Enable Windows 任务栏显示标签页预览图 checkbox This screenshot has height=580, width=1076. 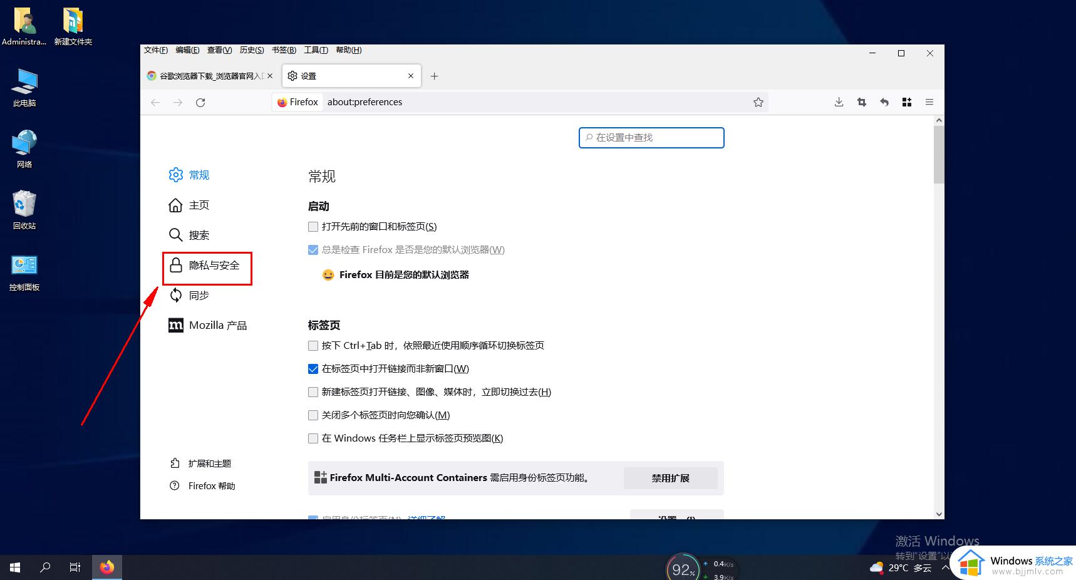coord(313,438)
